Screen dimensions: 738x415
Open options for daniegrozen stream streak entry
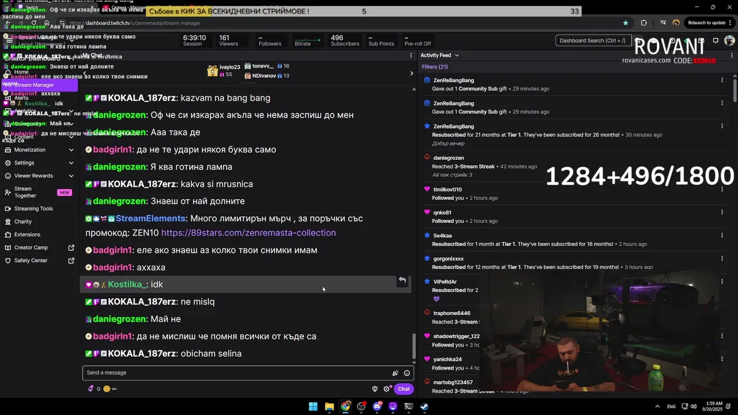coord(722,158)
